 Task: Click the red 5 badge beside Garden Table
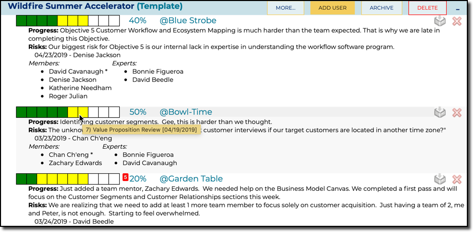click(125, 177)
